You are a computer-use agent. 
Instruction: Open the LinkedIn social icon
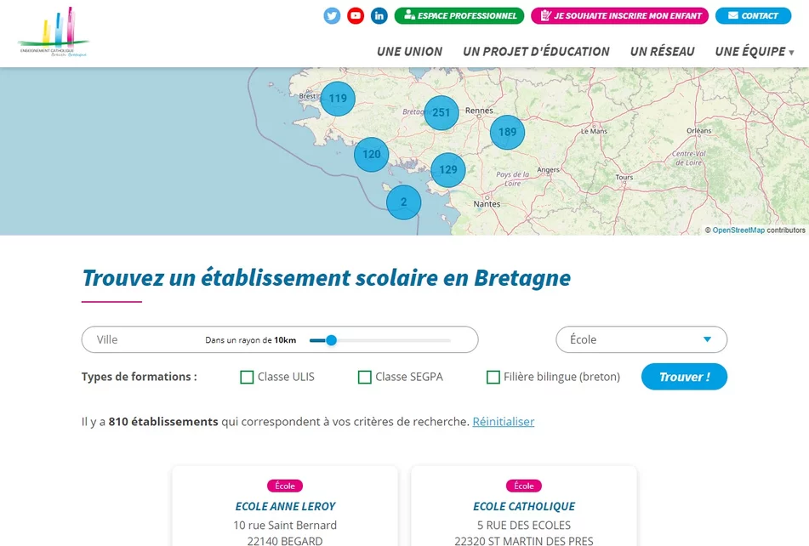(379, 15)
